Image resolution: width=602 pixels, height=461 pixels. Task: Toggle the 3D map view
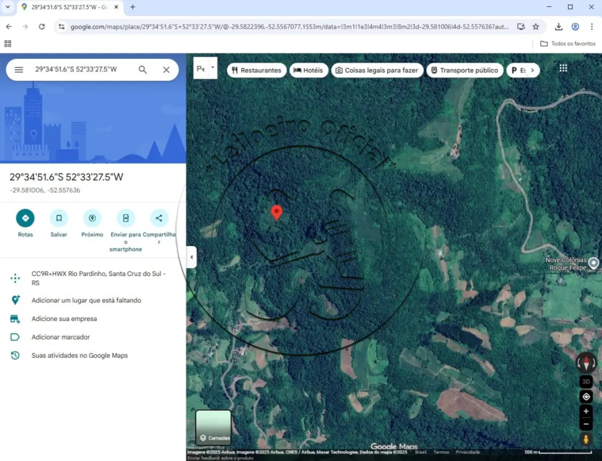coord(586,382)
